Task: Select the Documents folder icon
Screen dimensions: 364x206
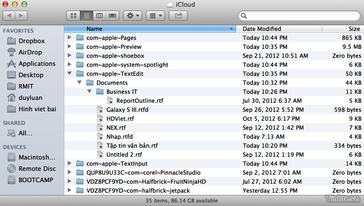Action: click(90, 83)
